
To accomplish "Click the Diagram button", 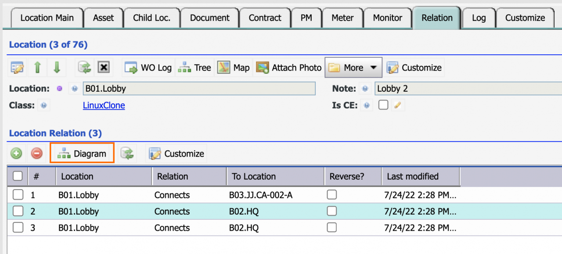I will [x=83, y=154].
